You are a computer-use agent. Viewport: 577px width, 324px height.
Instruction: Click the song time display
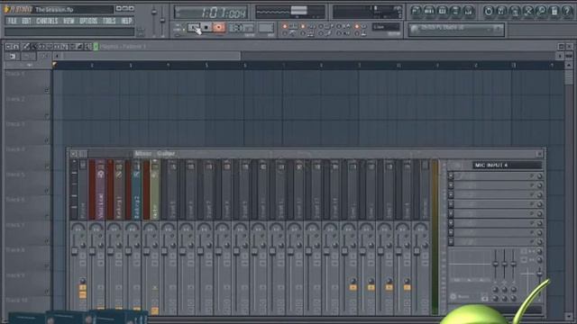tap(211, 13)
